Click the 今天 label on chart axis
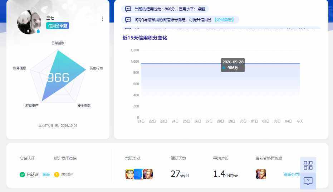This screenshot has height=192, width=333. tap(300, 121)
